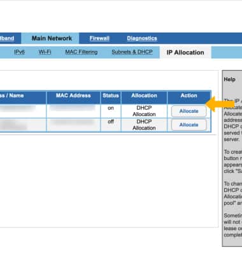
Task: Click DHCP Allocation in the 'on' row
Action: (144, 111)
